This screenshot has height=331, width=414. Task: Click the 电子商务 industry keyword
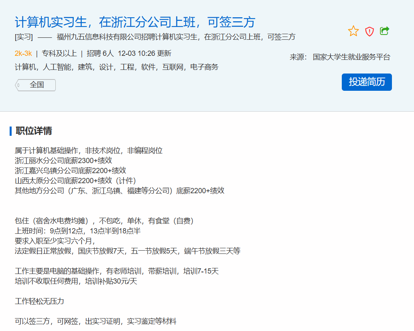point(204,67)
